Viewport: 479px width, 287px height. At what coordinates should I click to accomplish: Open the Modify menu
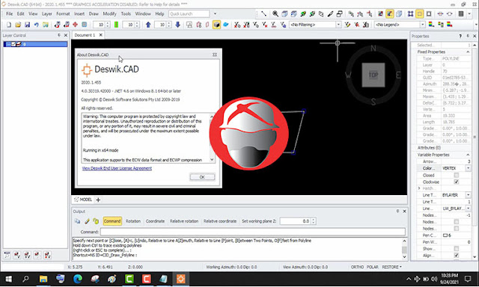[109, 13]
